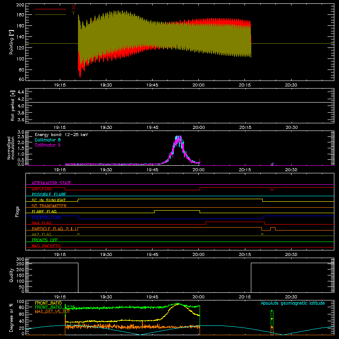
Task: Click the raised SAA_FLAG step segment
Action: coord(235,222)
